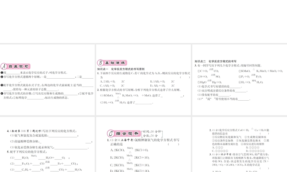Click equation ①C+O₂ 点燃 CO₂

(208, 71)
